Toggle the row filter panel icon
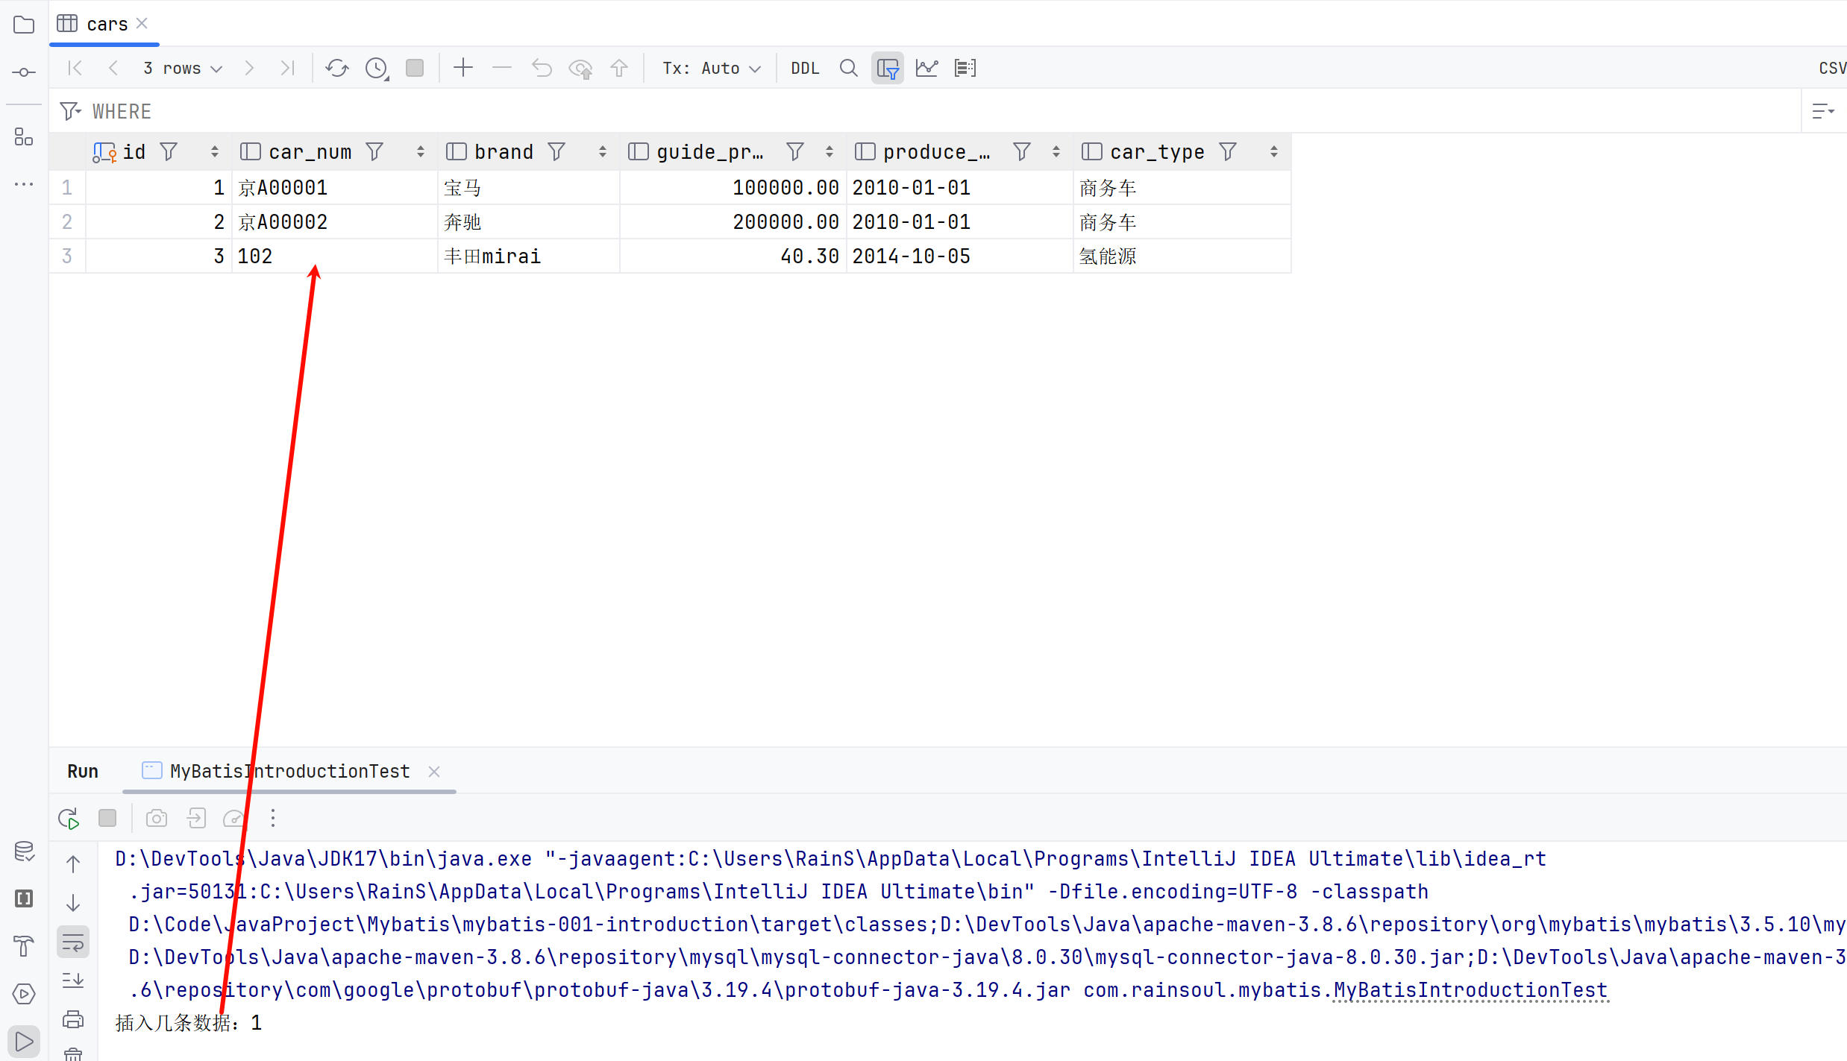This screenshot has width=1847, height=1061. (x=888, y=68)
